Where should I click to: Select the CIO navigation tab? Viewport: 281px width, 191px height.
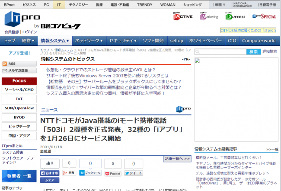[x=232, y=41]
